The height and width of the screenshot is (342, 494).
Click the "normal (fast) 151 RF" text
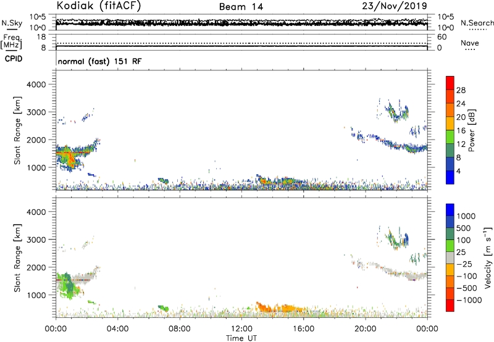tap(100, 61)
